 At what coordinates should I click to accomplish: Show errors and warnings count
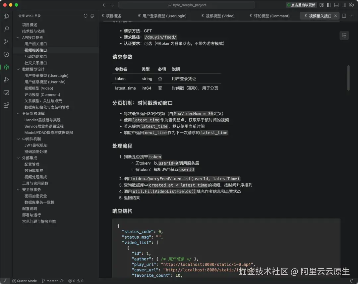(x=76, y=281)
